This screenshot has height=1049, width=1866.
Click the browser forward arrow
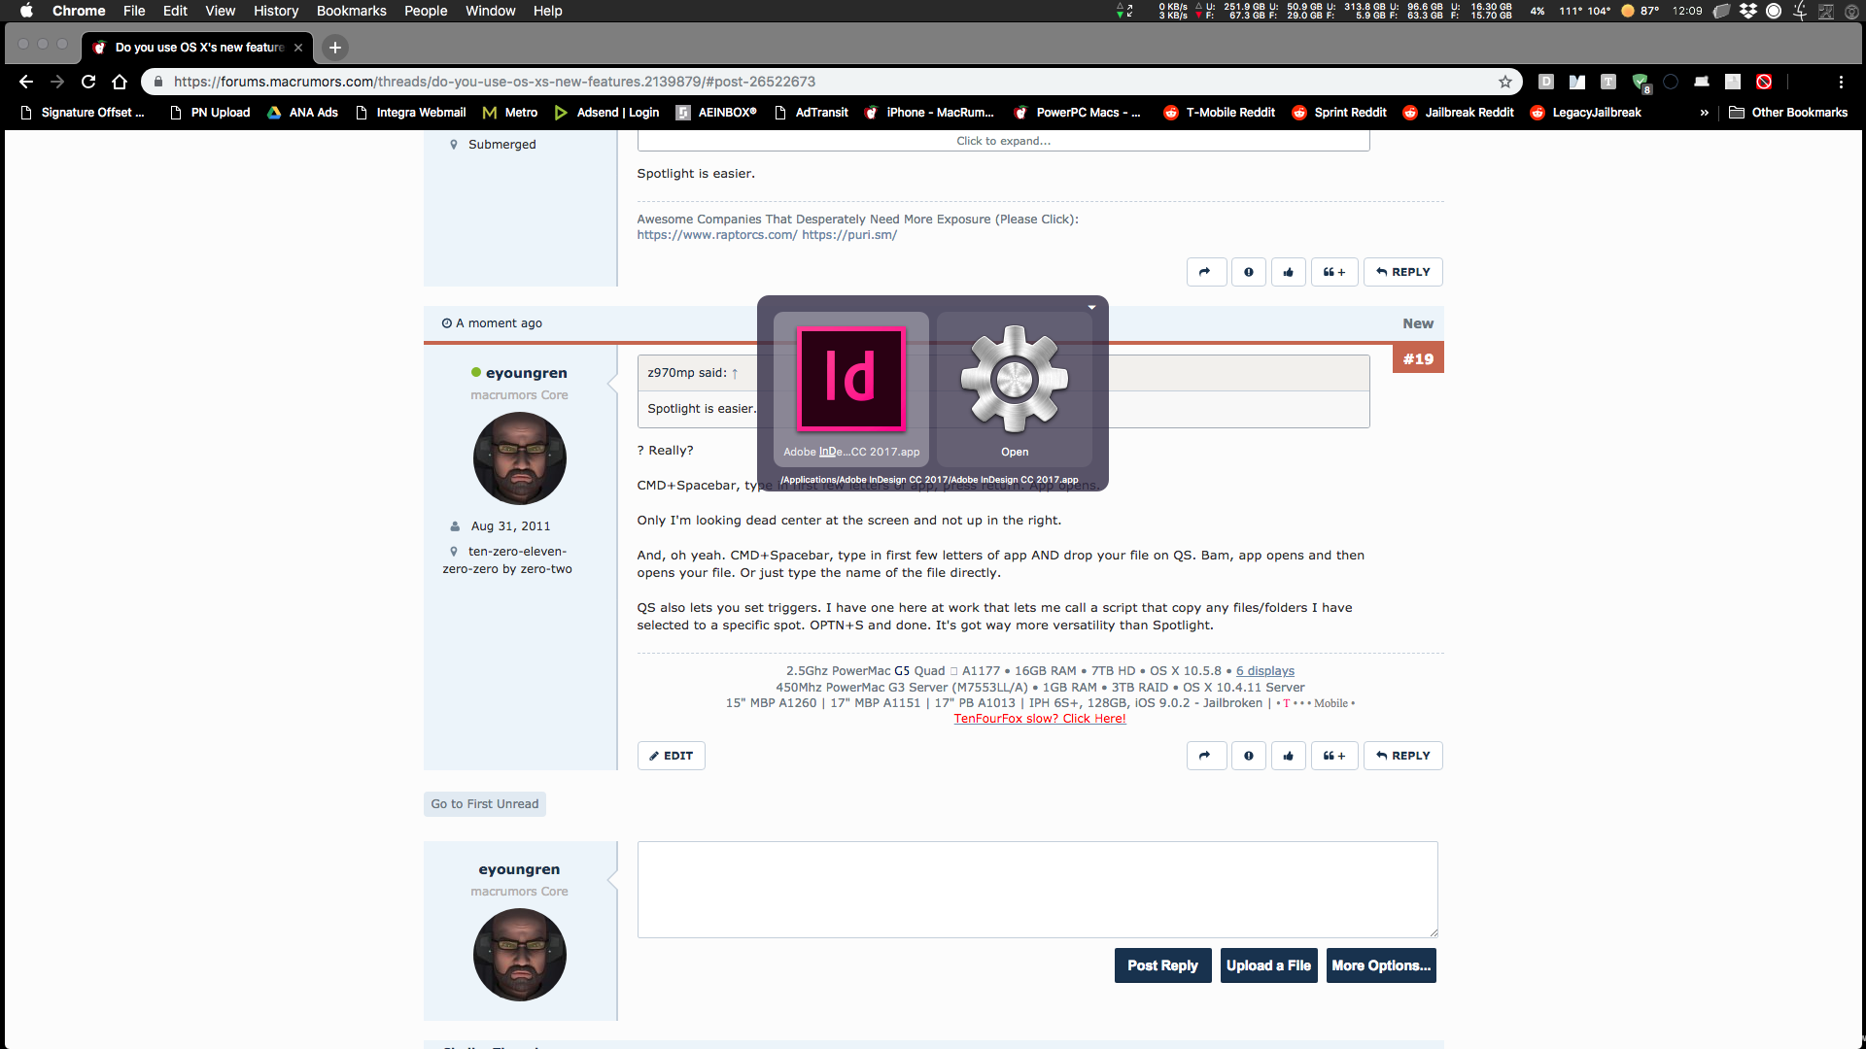coord(57,82)
